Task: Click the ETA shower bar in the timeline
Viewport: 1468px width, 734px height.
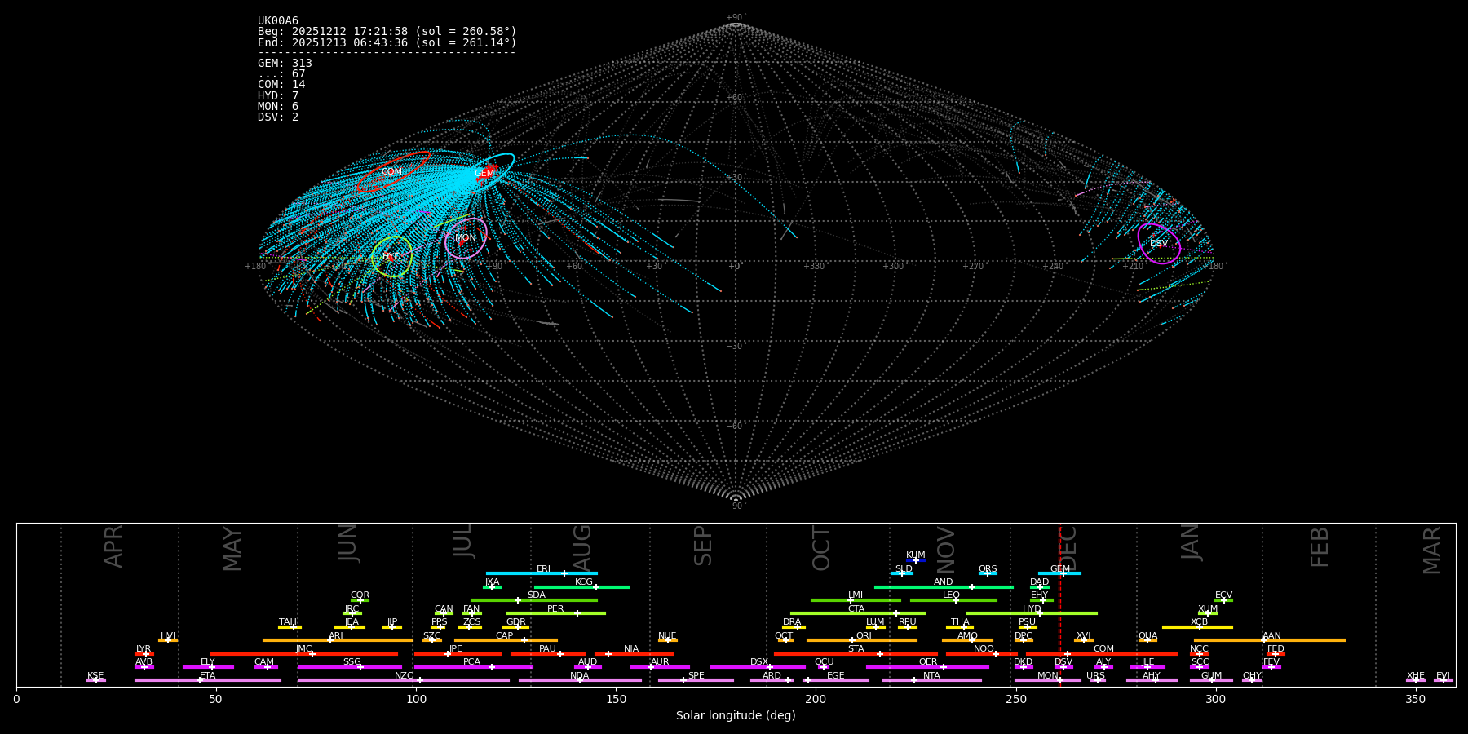Action: click(x=208, y=680)
